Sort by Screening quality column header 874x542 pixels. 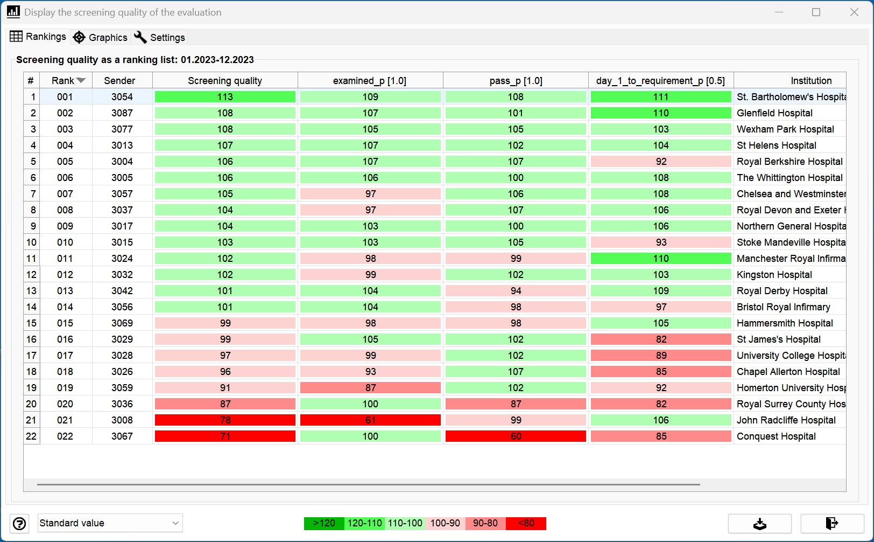pyautogui.click(x=225, y=80)
